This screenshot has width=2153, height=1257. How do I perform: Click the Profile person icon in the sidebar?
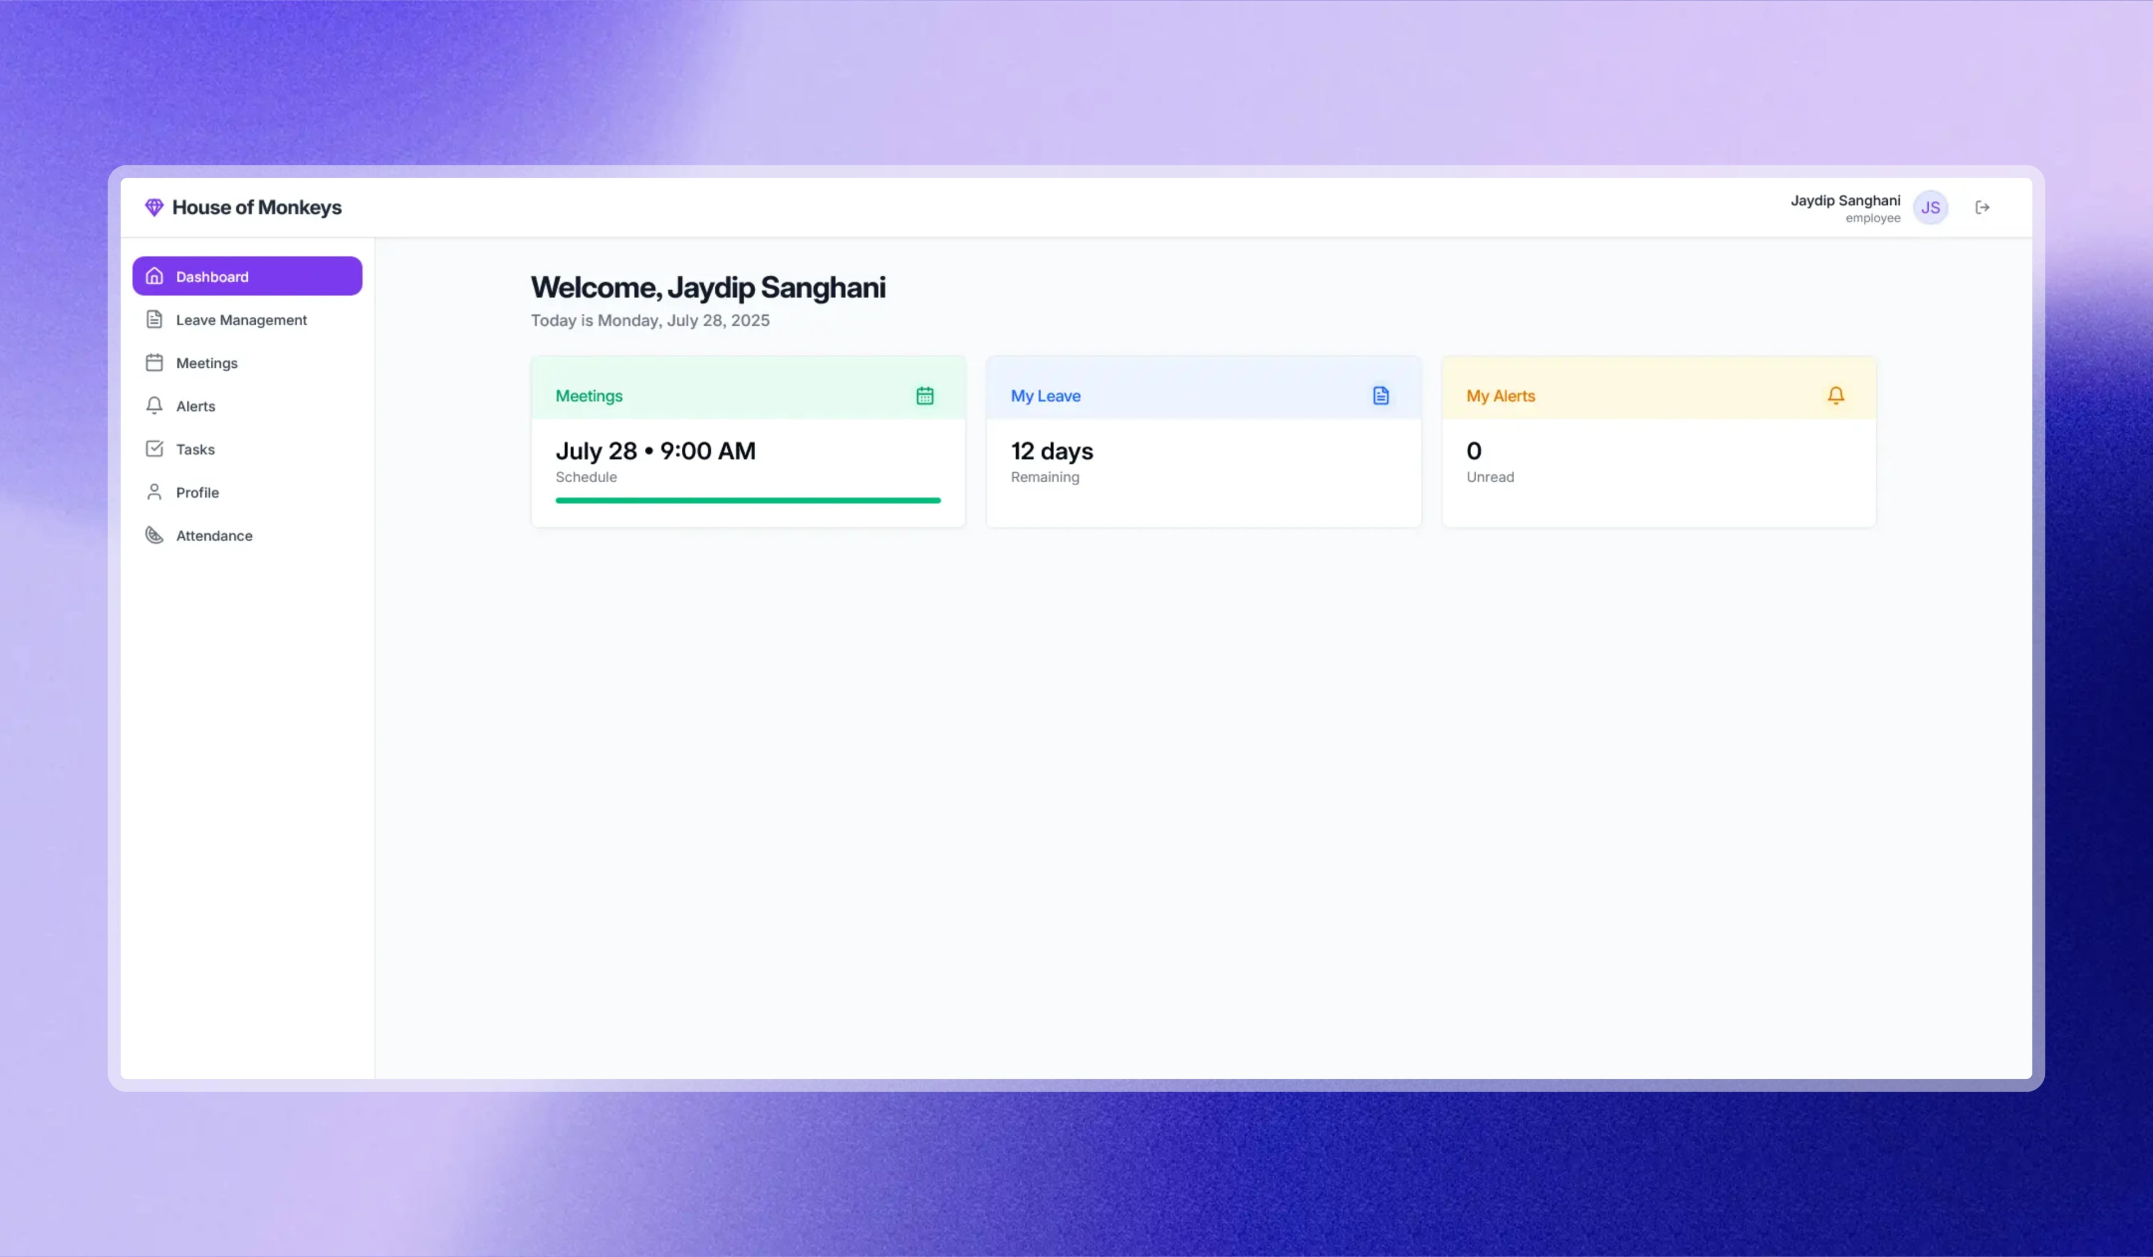155,492
